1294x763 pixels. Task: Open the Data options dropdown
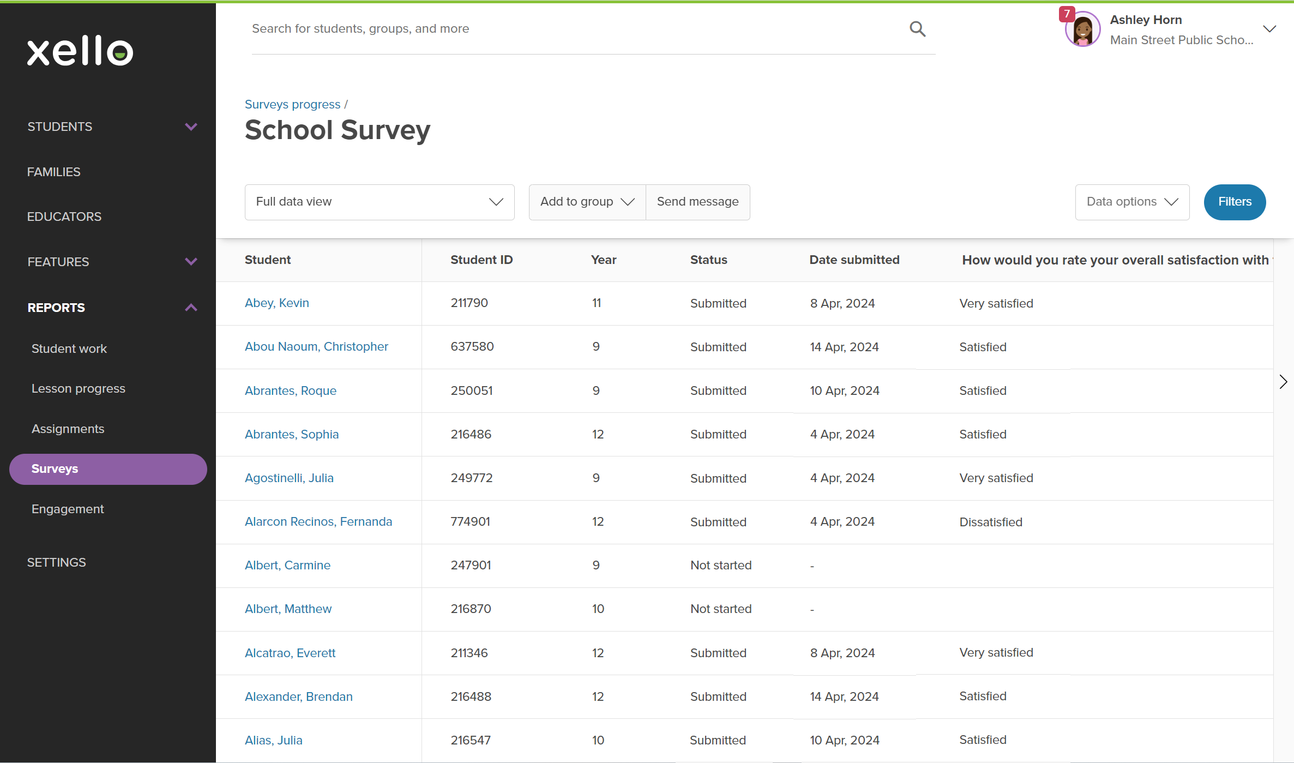tap(1132, 202)
